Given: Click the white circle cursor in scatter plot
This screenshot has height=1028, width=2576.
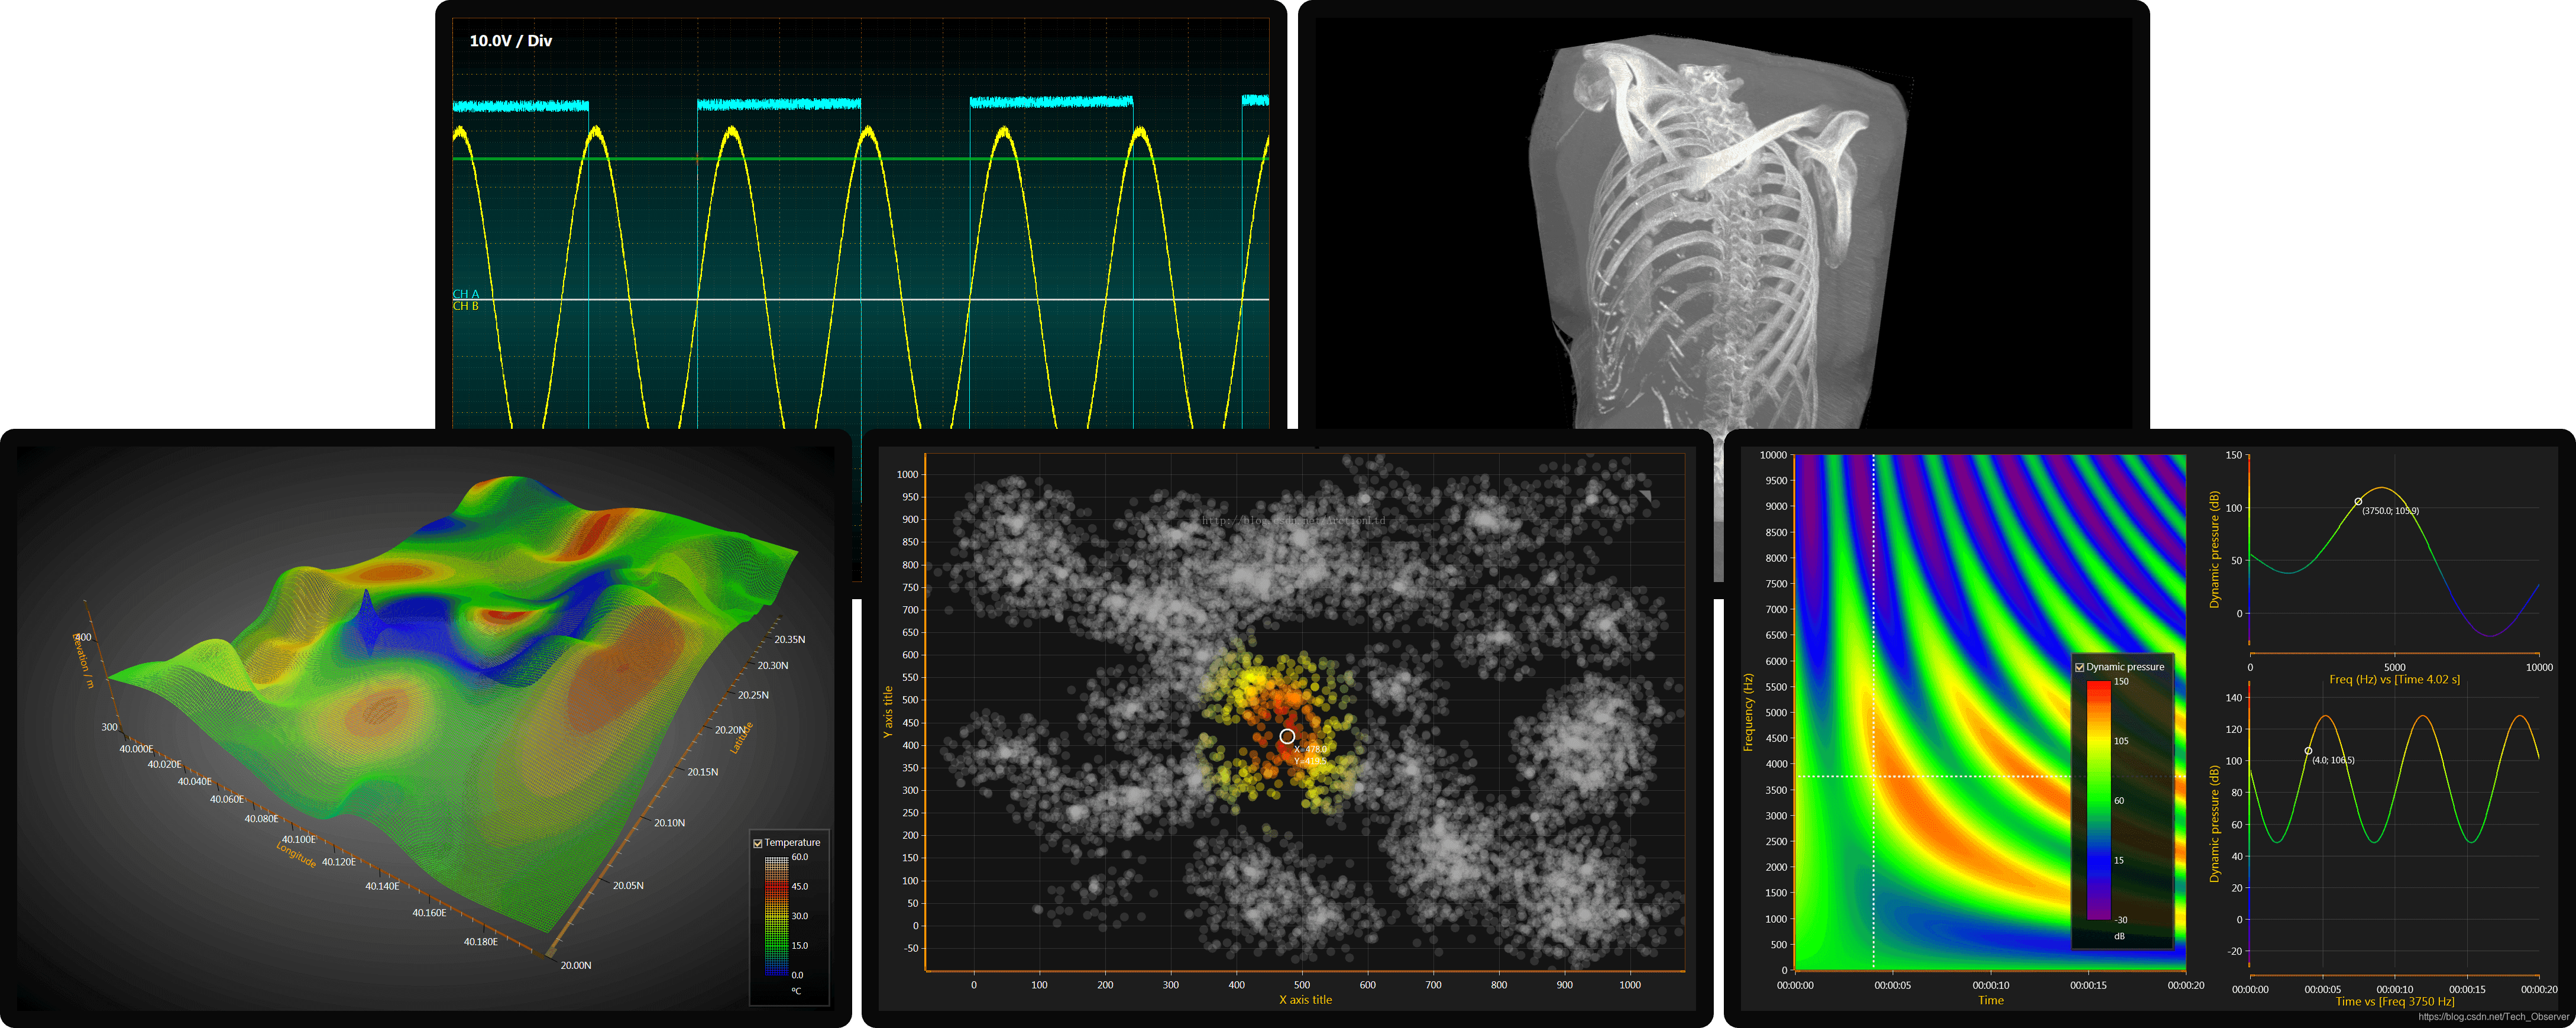Looking at the screenshot, I should [1287, 736].
